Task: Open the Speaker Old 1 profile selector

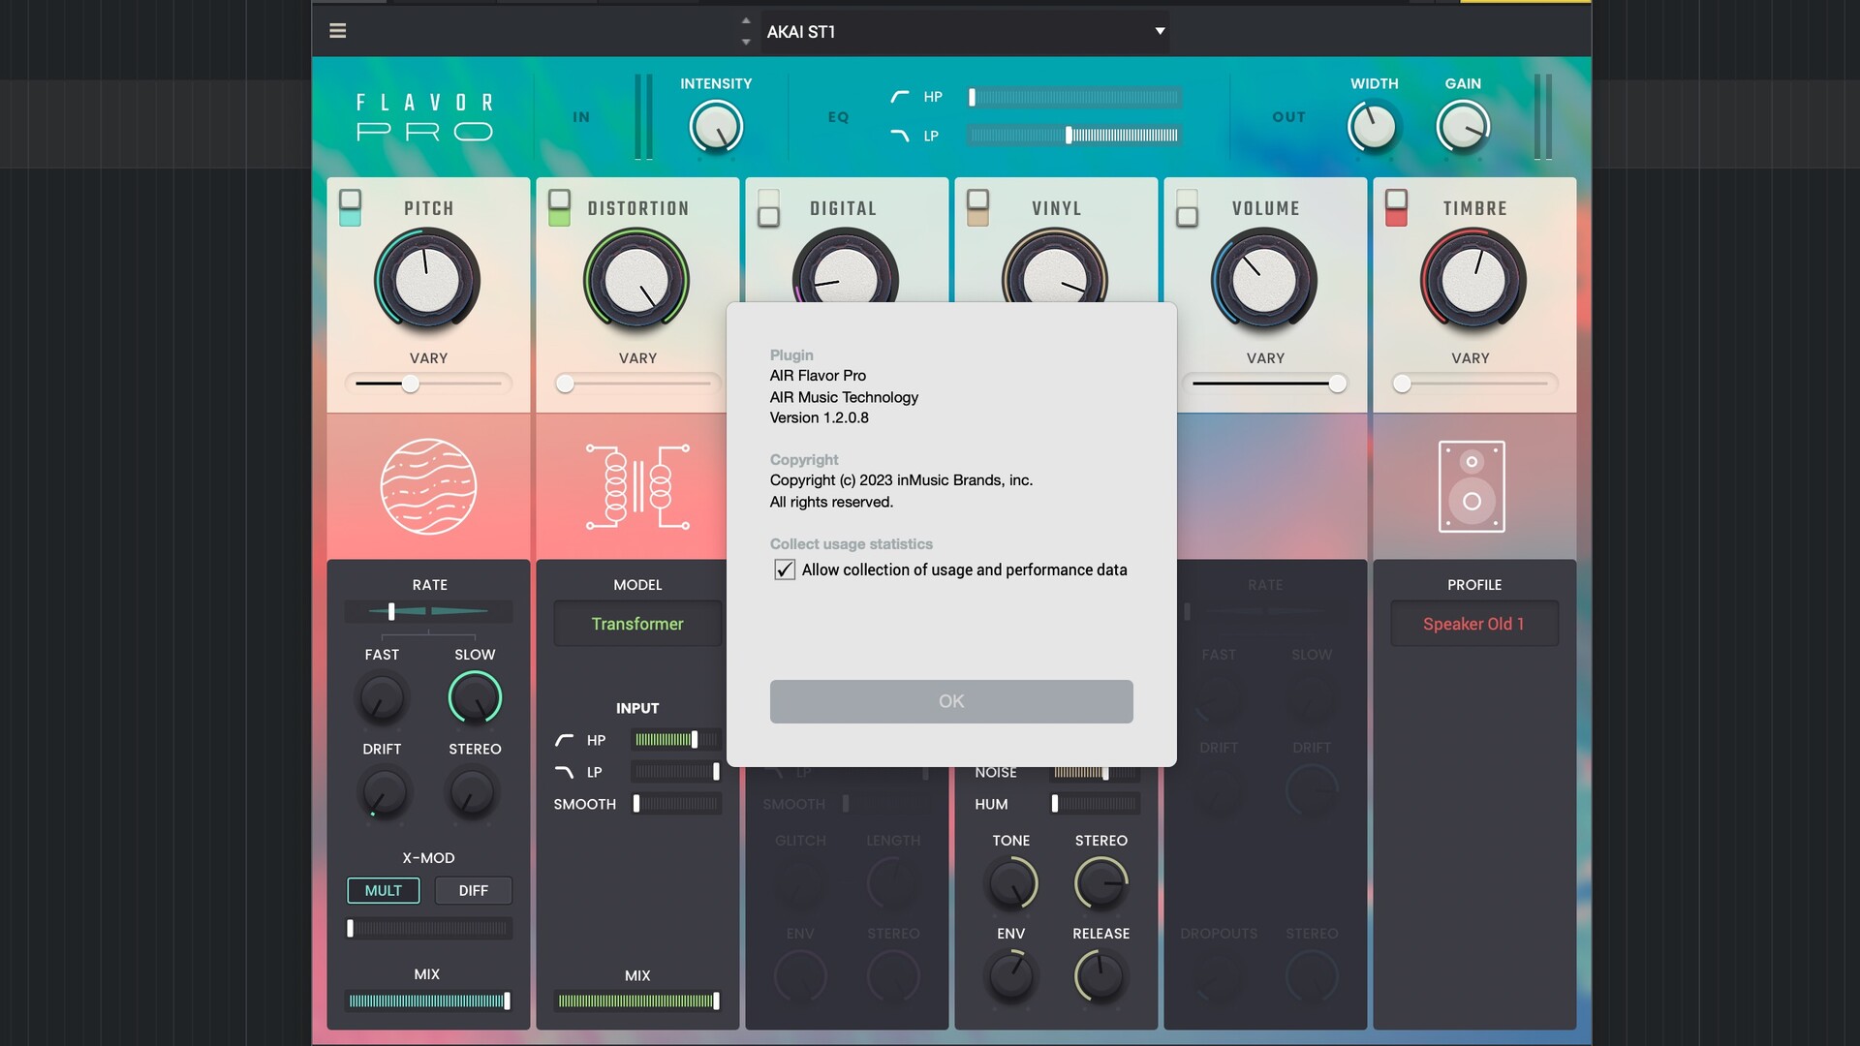Action: click(x=1473, y=624)
